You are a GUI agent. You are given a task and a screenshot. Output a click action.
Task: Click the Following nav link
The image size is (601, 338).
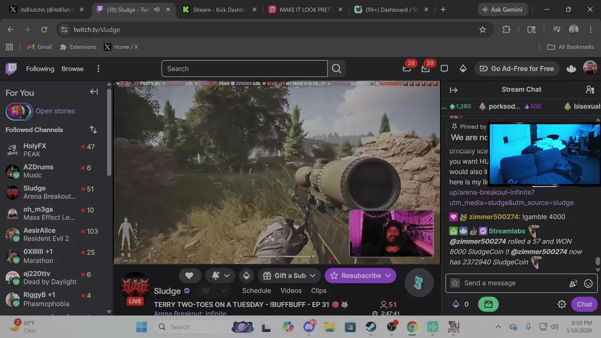(x=40, y=69)
